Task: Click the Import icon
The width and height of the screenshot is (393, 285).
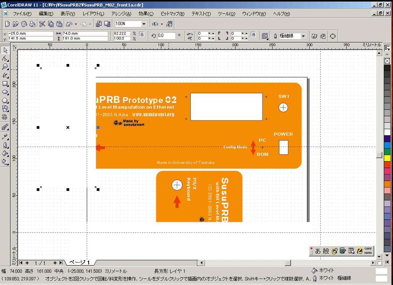Action: [99, 24]
